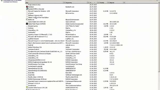This screenshot has width=160, height=90.
Task: Click the icon beside RaidCall
Action: tap(27, 45)
